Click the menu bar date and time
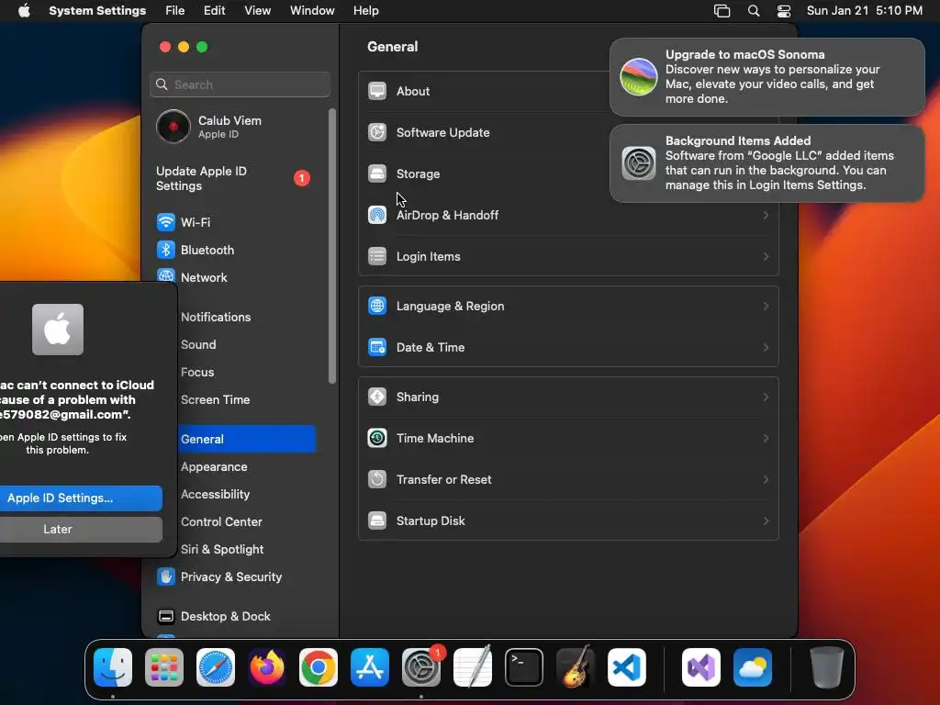Viewport: 940px width, 705px height. tap(864, 11)
